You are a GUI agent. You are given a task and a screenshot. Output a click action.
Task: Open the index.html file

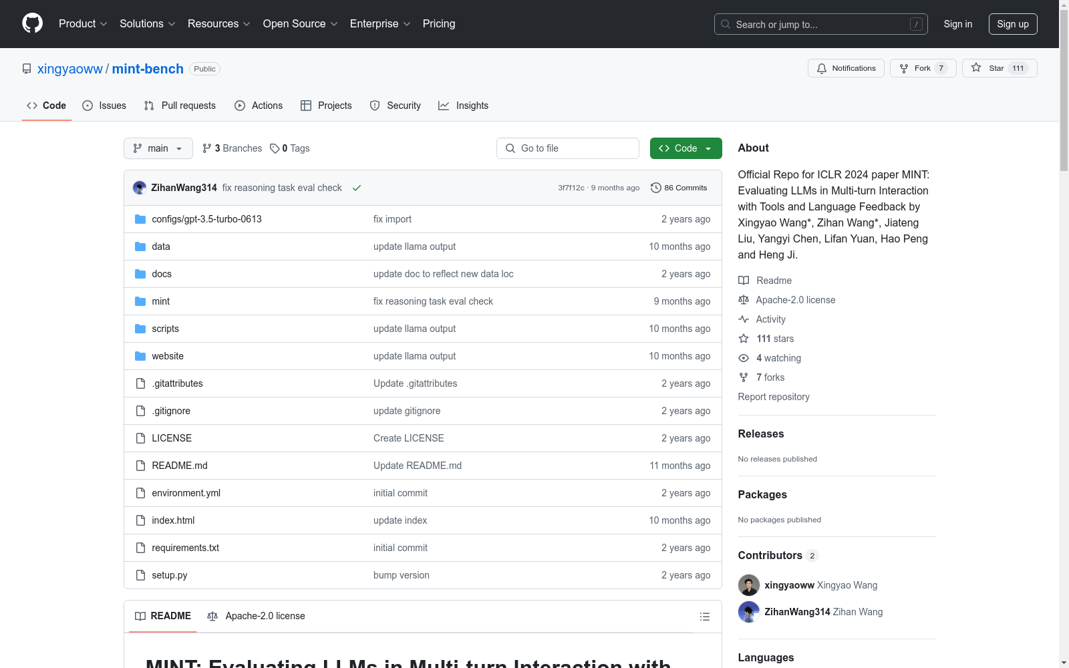173,520
